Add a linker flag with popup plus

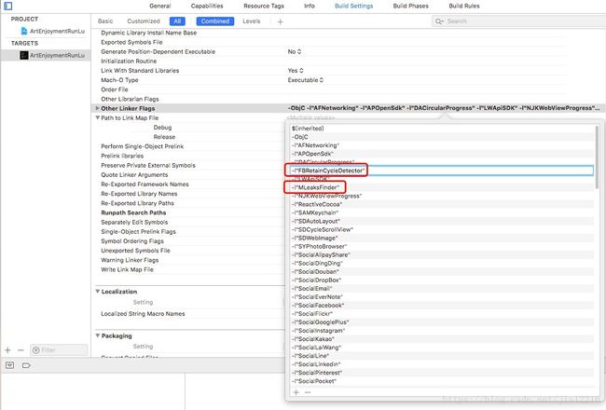click(x=296, y=392)
